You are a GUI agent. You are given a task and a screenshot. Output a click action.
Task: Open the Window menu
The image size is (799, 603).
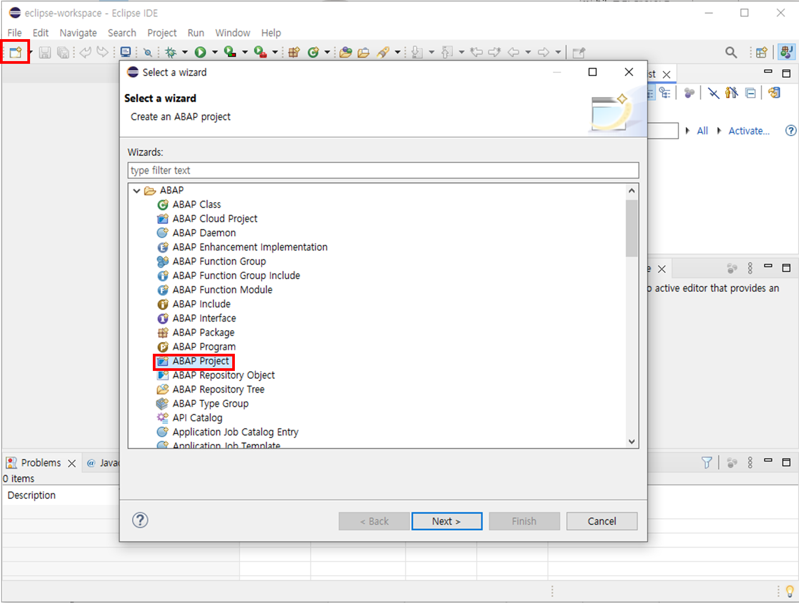(233, 33)
